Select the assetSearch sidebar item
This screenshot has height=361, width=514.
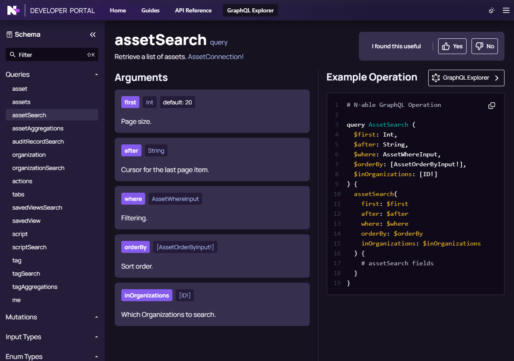52,115
